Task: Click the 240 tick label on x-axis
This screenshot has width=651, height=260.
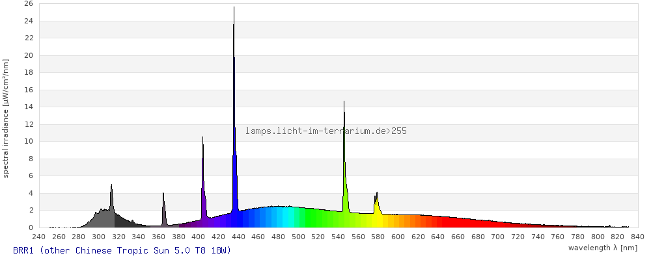Action: point(38,237)
